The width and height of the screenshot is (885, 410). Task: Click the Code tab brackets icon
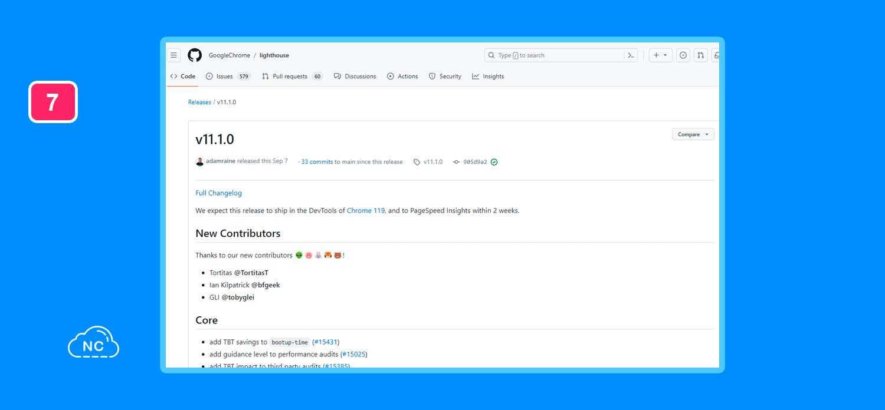(174, 77)
